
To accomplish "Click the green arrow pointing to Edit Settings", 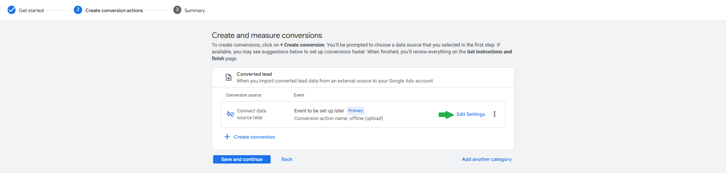I will pyautogui.click(x=446, y=115).
